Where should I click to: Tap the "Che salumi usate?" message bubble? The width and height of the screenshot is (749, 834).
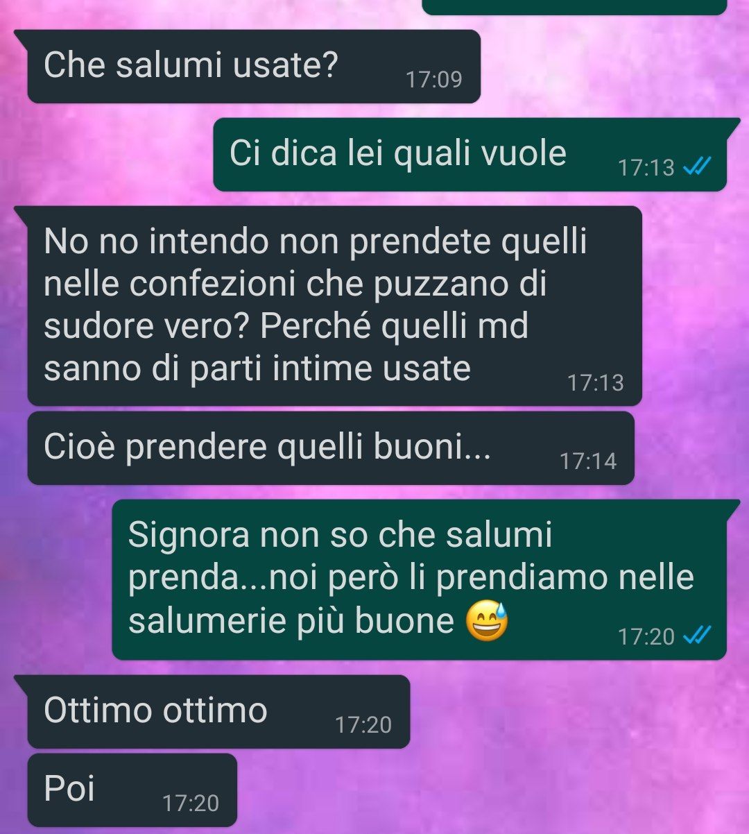(x=254, y=67)
